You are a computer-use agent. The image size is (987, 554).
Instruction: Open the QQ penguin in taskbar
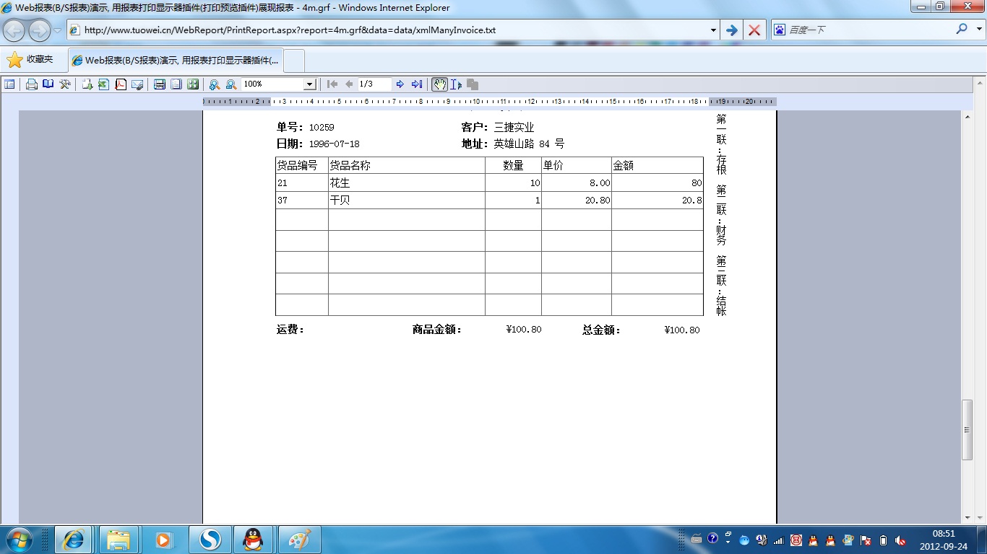click(253, 540)
